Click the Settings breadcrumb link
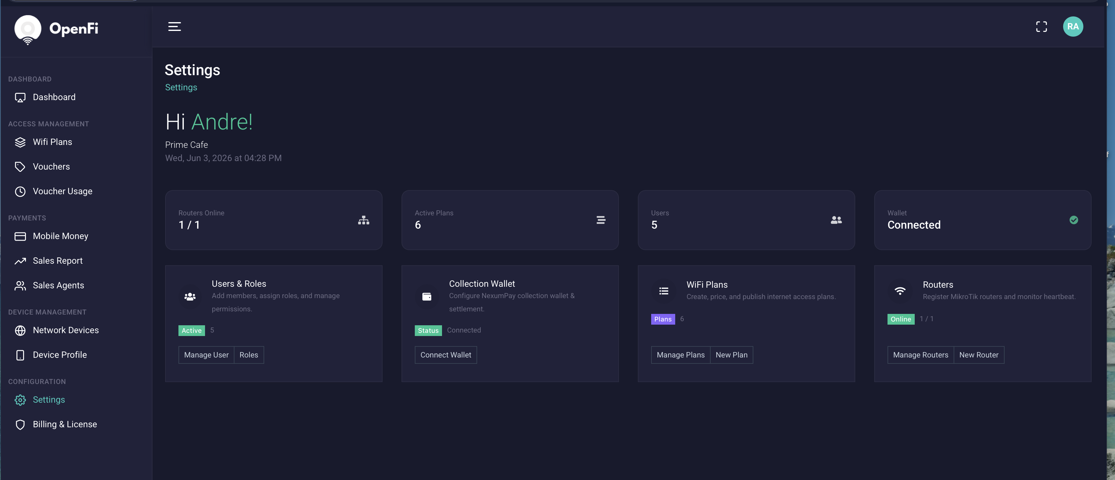The height and width of the screenshot is (480, 1115). pyautogui.click(x=181, y=87)
